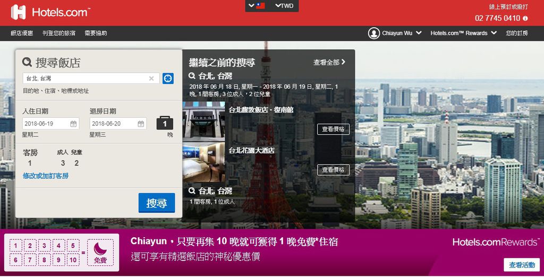Open the 需要協助 menu item
Viewport: 544px width, 277px height.
(96, 33)
